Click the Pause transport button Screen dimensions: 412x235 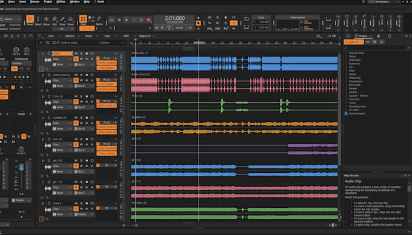134,20
